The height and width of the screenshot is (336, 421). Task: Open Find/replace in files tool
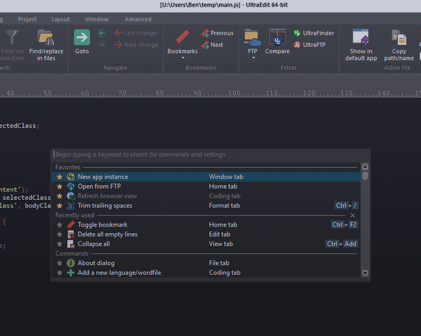pos(46,45)
